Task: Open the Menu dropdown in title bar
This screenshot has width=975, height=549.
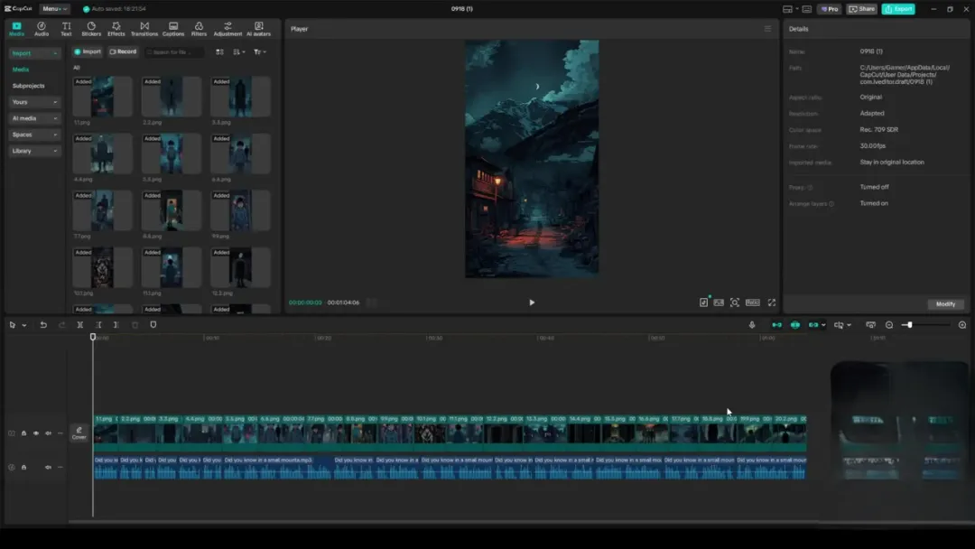Action: click(x=54, y=9)
